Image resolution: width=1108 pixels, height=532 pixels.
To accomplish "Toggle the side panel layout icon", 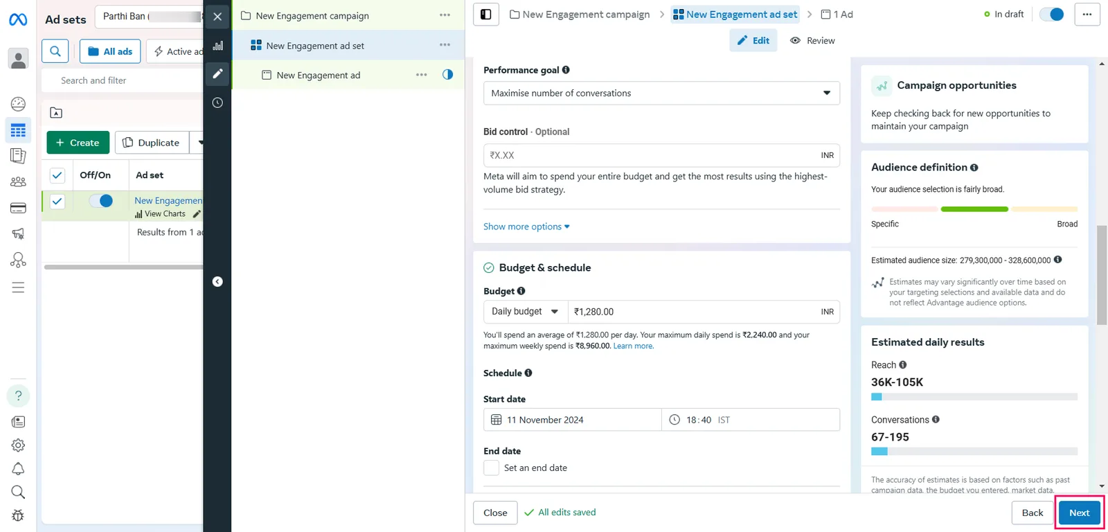I will (486, 14).
